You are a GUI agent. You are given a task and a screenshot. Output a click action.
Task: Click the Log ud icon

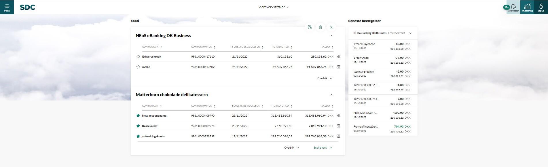(541, 7)
